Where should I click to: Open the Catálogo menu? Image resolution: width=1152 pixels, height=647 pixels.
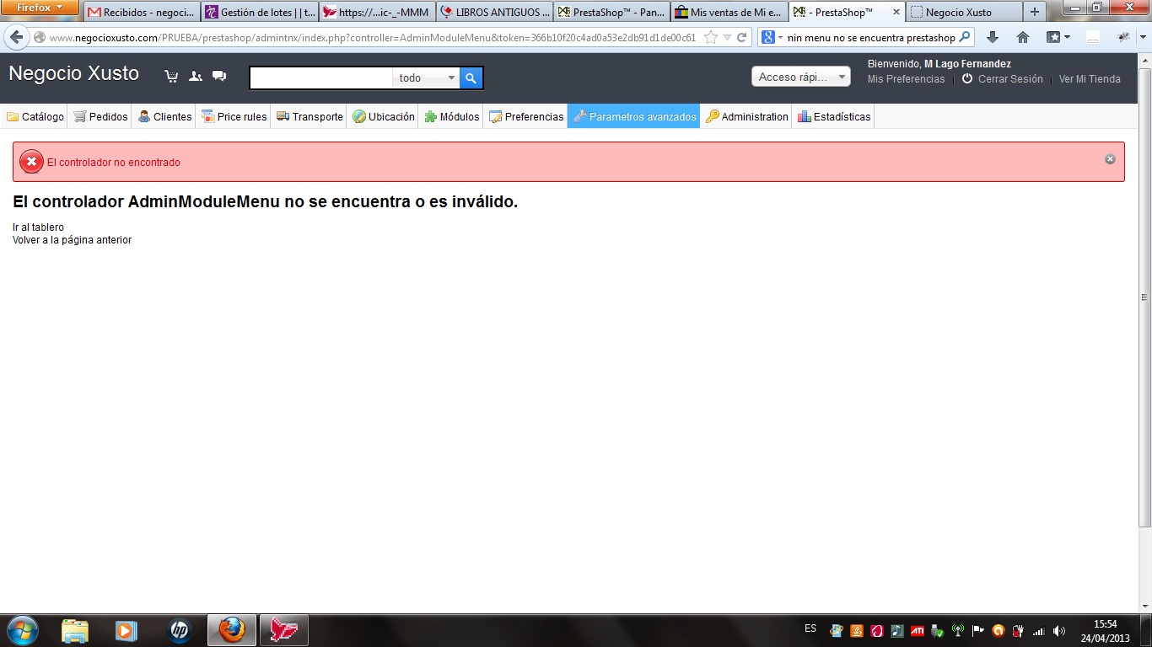click(x=35, y=117)
